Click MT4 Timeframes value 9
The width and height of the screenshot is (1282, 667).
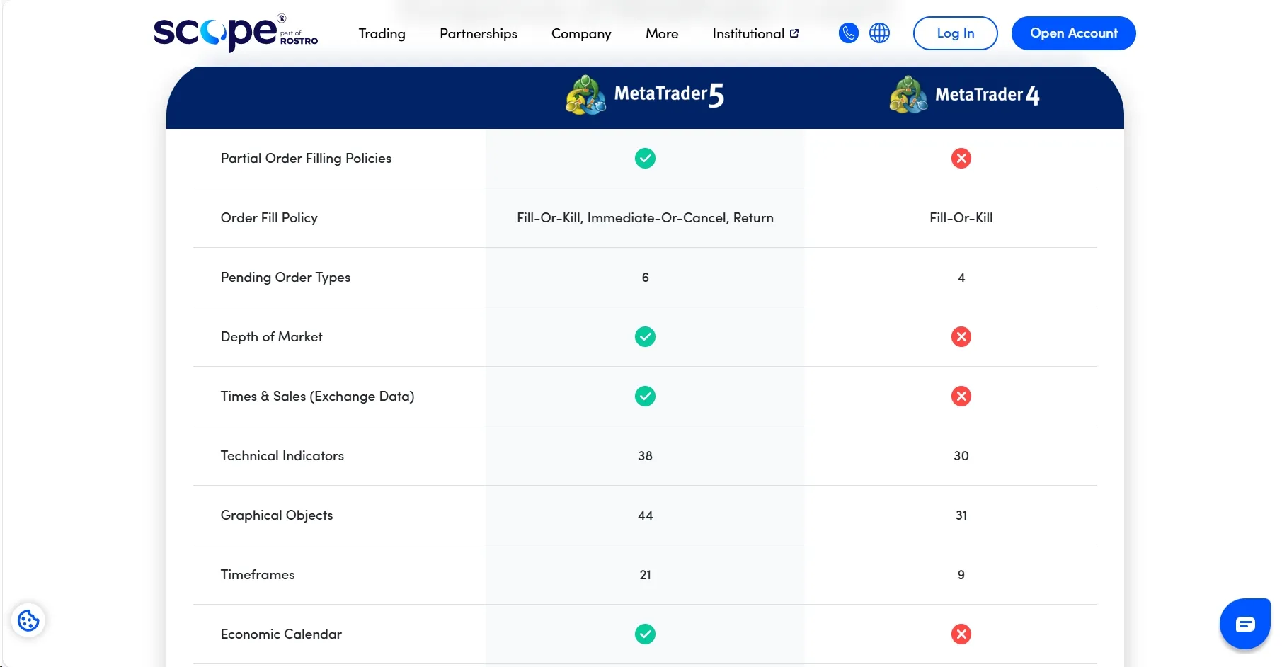pos(961,575)
